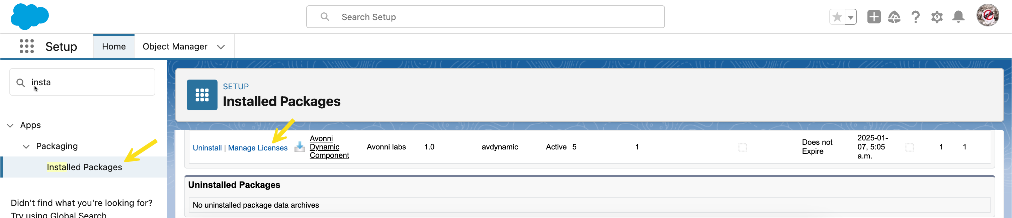Image resolution: width=1012 pixels, height=218 pixels.
Task: Click the user profile avatar
Action: click(987, 16)
